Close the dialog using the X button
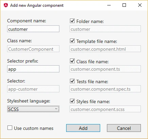 pos(140,5)
